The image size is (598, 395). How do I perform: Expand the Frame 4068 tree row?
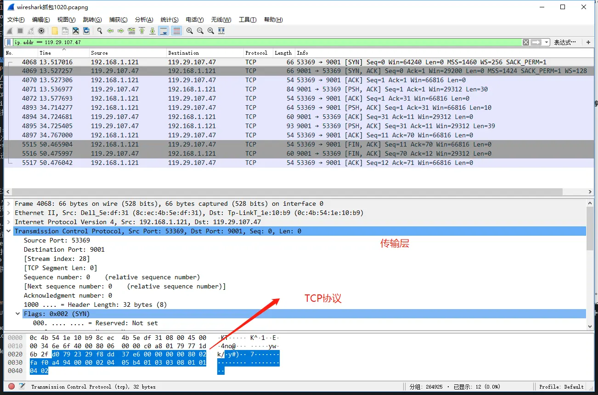(8, 203)
